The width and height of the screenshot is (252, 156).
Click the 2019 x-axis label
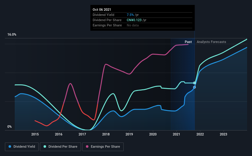click(129, 134)
